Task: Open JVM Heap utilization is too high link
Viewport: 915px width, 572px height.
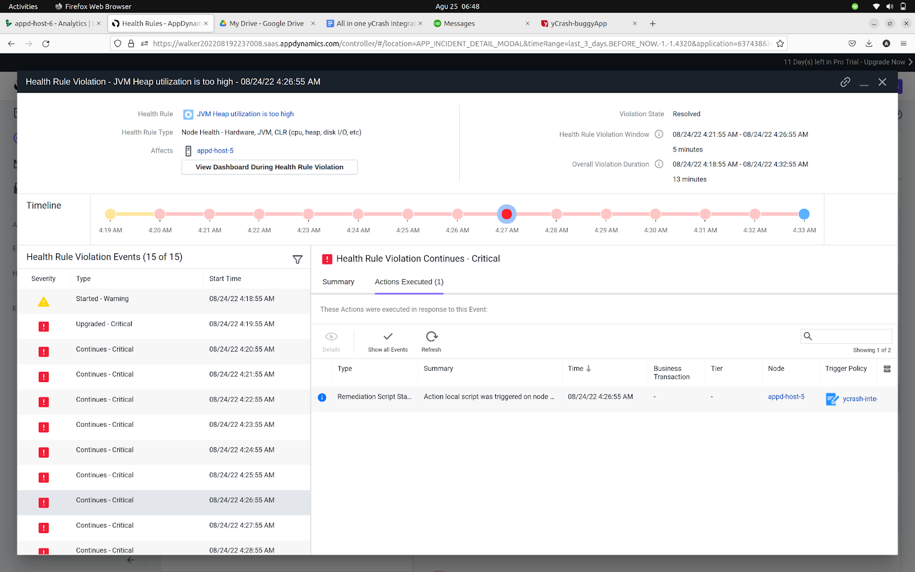Action: 245,114
